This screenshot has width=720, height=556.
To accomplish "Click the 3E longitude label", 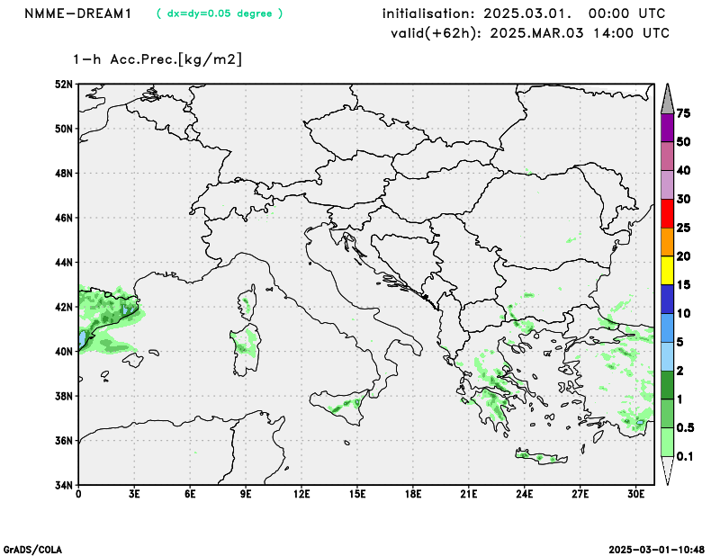I will (x=134, y=495).
